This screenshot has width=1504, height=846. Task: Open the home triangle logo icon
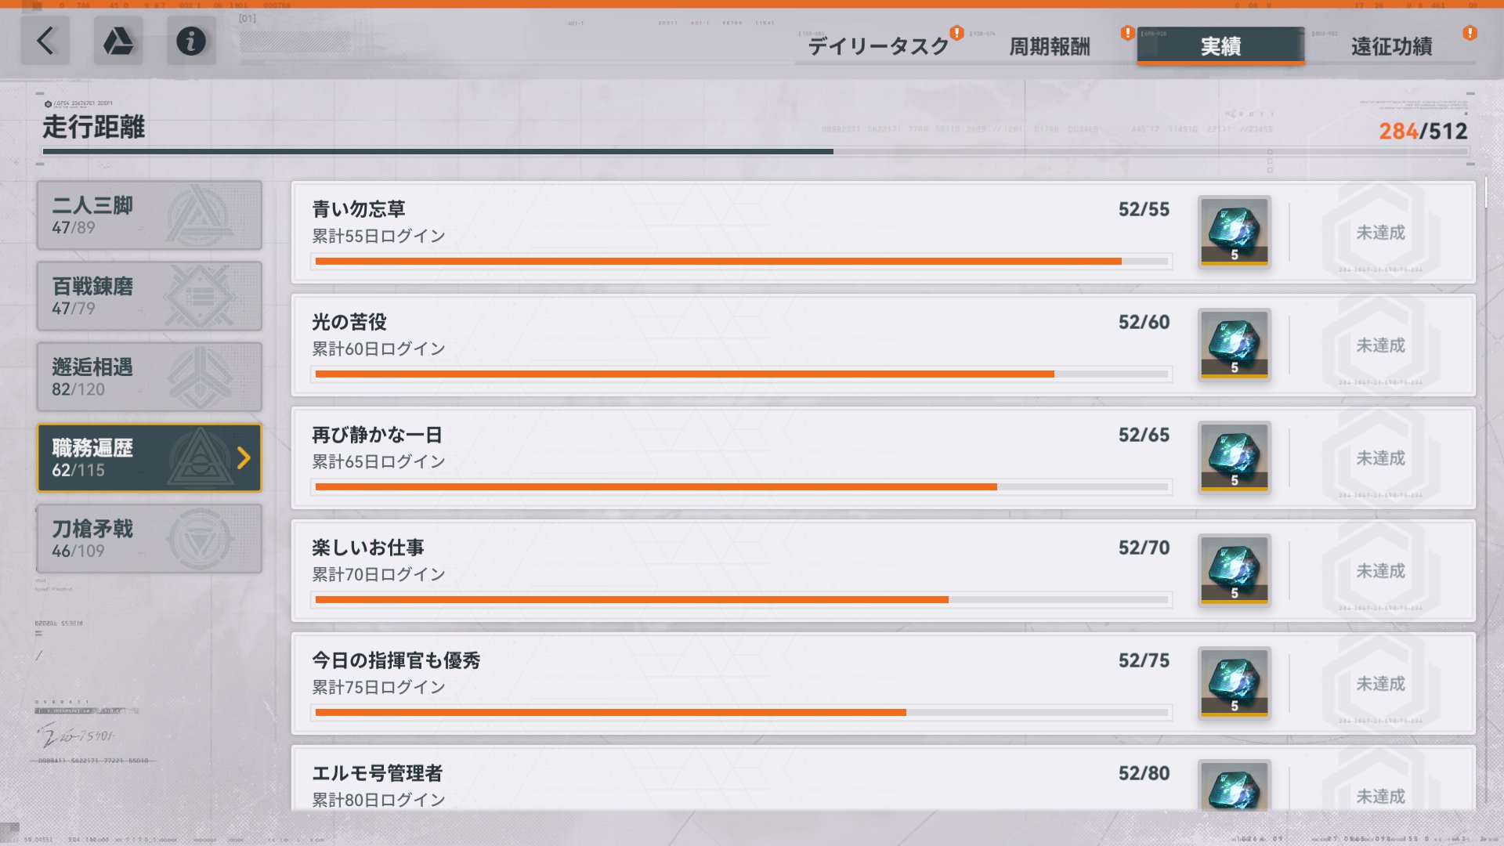pyautogui.click(x=118, y=41)
